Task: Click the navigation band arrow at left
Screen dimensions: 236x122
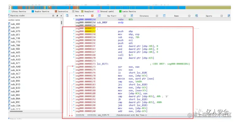Action: pyautogui.click(x=9, y=8)
